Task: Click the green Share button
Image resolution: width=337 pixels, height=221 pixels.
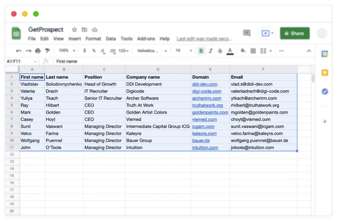Action: tap(295, 33)
